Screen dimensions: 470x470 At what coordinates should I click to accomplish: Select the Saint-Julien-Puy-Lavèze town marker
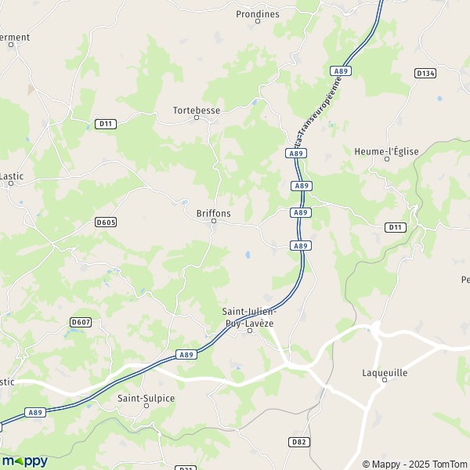250,331
